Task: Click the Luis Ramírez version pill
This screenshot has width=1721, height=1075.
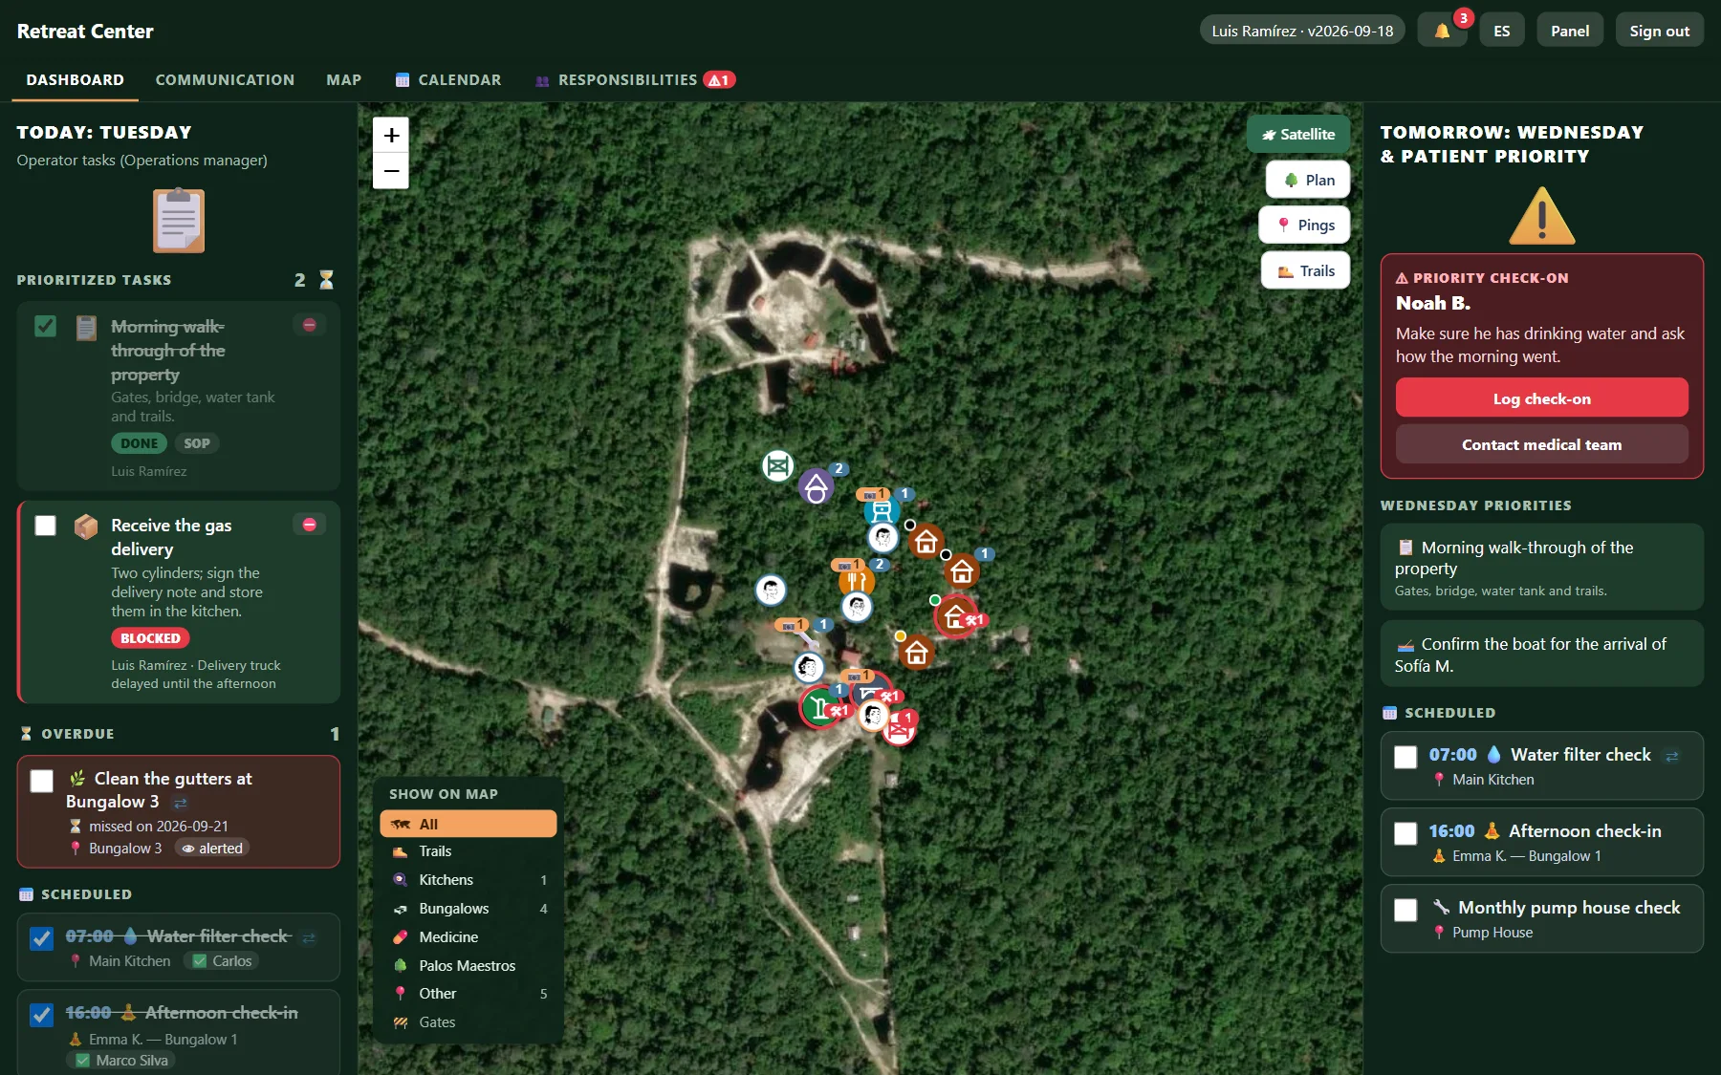Action: tap(1302, 31)
